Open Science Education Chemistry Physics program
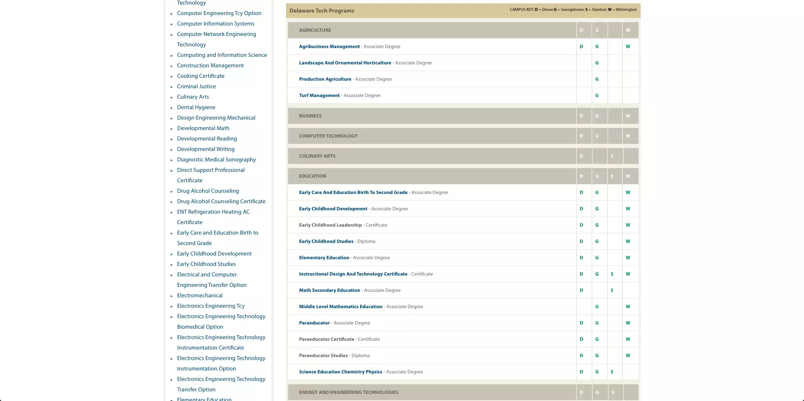 tap(340, 372)
